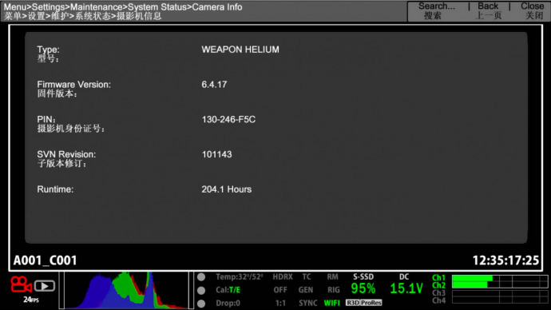
Task: Click the Ch1 Ch2 audio level meters
Action: 490,281
